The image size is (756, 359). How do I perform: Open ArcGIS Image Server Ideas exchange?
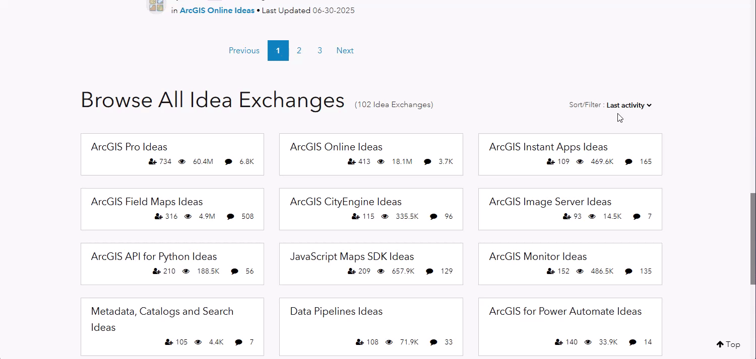[550, 202]
